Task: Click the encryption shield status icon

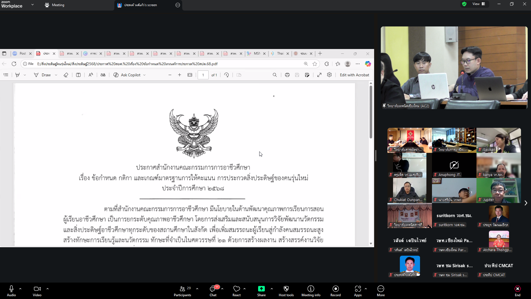Action: coord(464,4)
